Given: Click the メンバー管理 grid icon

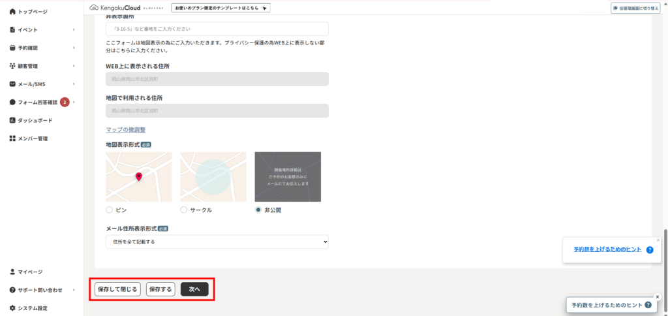Looking at the screenshot, I should click(12, 138).
